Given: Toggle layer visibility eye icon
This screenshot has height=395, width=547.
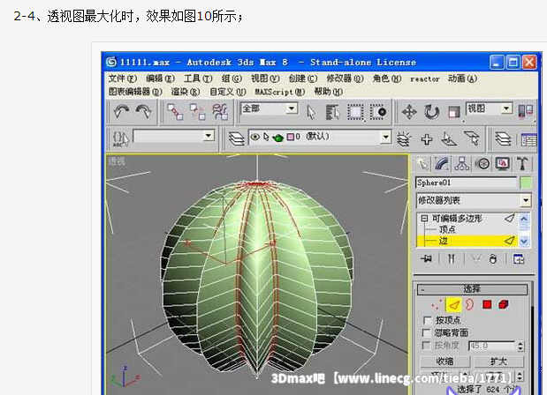Looking at the screenshot, I should pyautogui.click(x=255, y=138).
